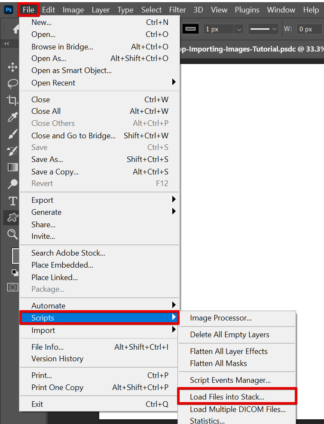The width and height of the screenshot is (324, 424).
Task: Select Version History entry
Action: (99, 359)
